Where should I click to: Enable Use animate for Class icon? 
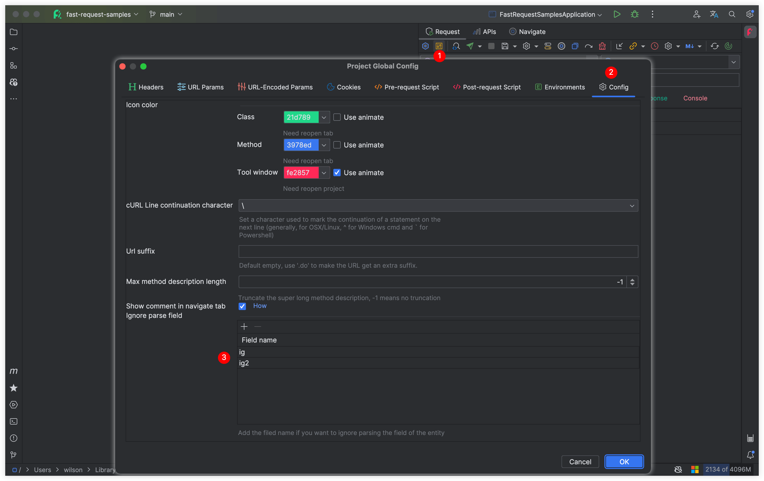point(337,117)
